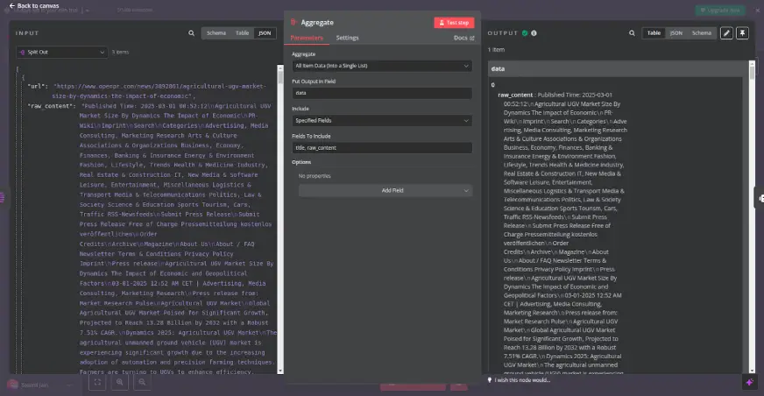
Task: Click the pencil edit output icon
Action: click(x=726, y=33)
